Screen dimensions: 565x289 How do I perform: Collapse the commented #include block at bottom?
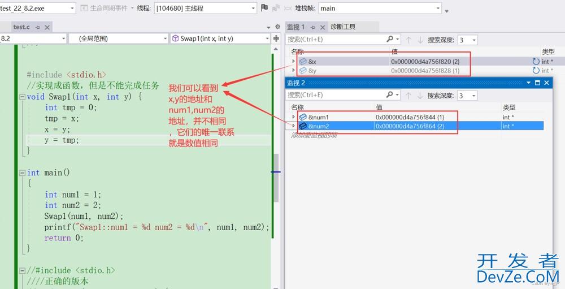coord(23,270)
